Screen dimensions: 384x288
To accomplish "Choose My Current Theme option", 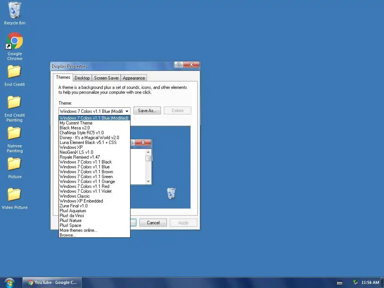I will [x=94, y=123].
